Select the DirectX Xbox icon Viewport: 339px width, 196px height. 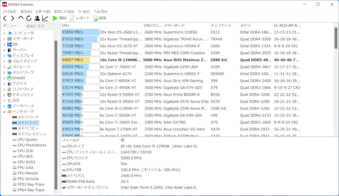9,78
